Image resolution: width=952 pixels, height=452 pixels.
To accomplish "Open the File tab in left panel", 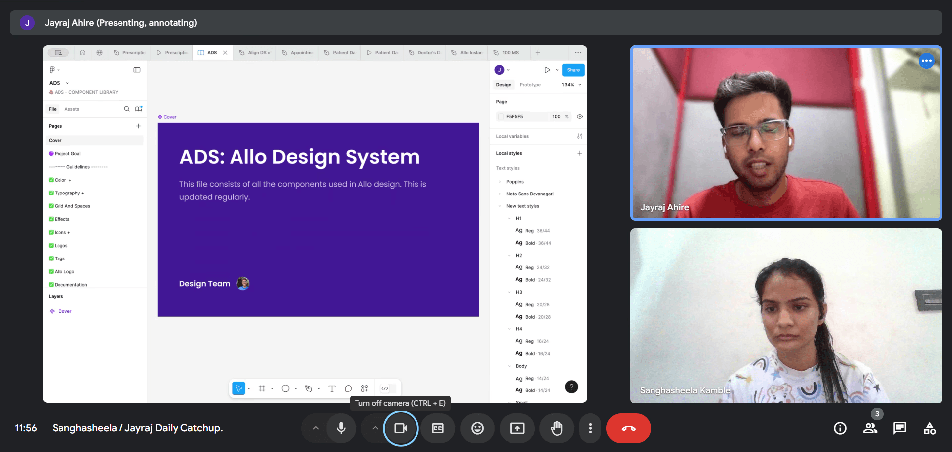I will click(x=53, y=109).
